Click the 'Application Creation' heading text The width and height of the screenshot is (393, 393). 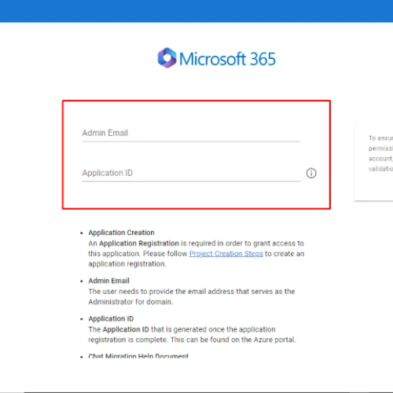coord(121,233)
